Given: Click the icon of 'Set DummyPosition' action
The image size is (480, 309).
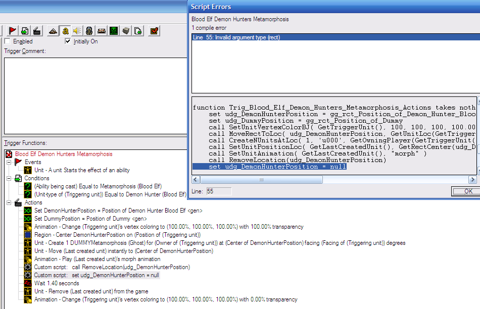Looking at the screenshot, I should [28, 219].
